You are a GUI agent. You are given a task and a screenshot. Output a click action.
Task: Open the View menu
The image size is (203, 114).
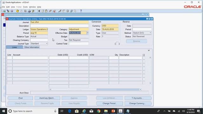(13, 7)
